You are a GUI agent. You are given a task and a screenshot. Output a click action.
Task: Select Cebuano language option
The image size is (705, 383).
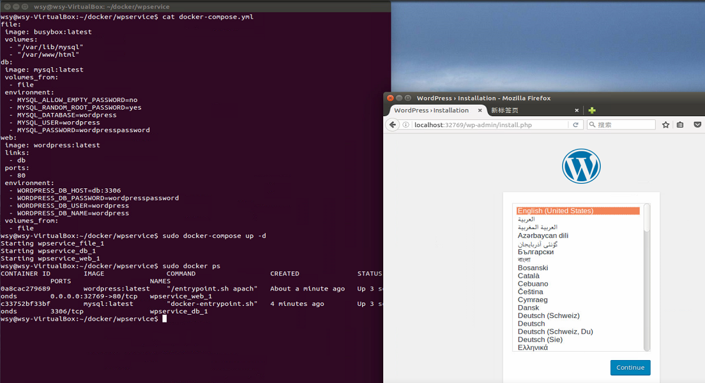click(533, 283)
